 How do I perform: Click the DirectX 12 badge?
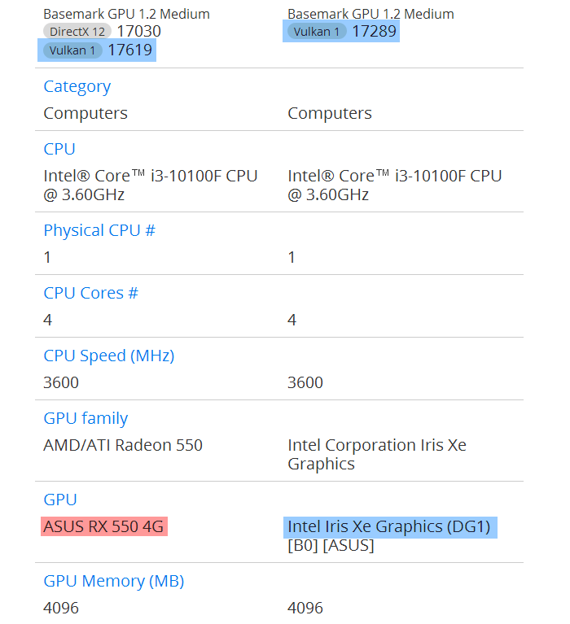click(77, 31)
